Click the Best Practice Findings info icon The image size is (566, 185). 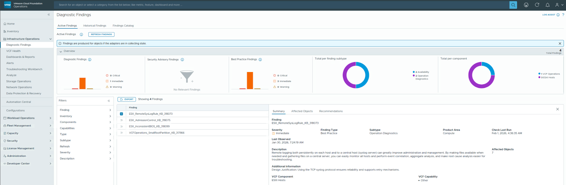coord(260,60)
